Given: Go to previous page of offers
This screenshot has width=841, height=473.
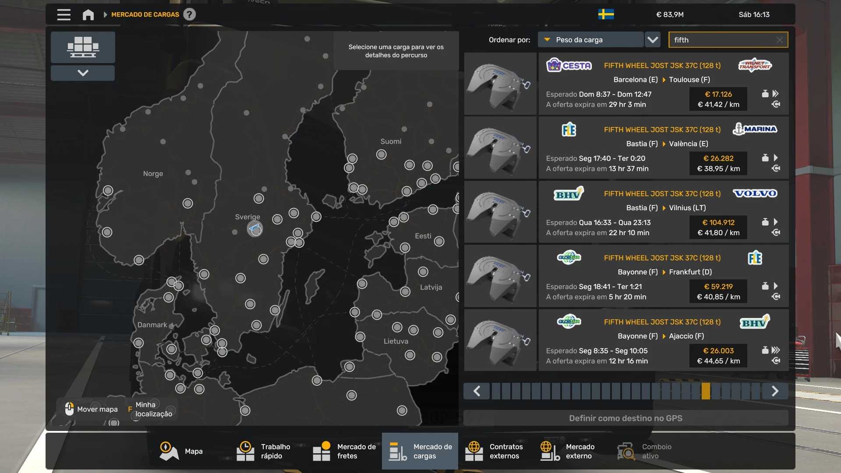Looking at the screenshot, I should (477, 391).
